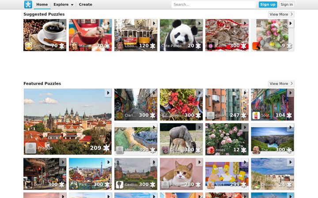Open the pink roses puzzle image
The height and width of the screenshot is (198, 318).
coord(227,139)
